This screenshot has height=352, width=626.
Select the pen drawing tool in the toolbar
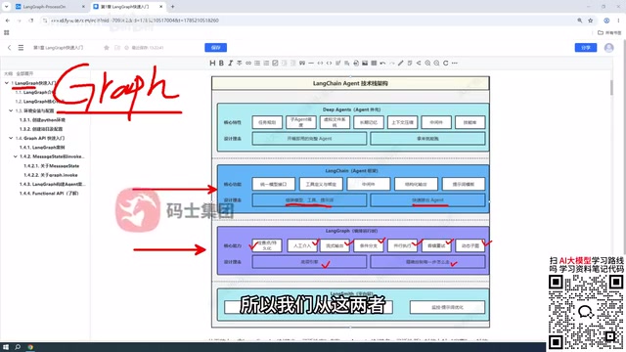[401, 63]
